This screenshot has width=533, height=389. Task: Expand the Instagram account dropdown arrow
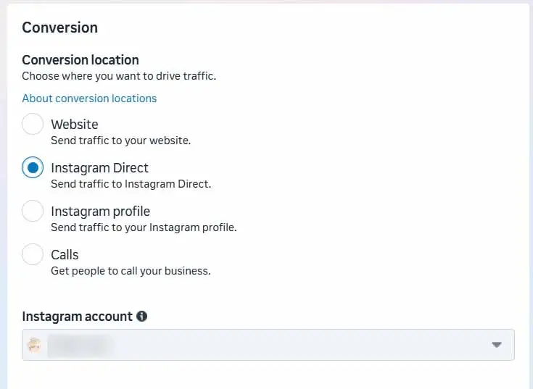click(497, 345)
